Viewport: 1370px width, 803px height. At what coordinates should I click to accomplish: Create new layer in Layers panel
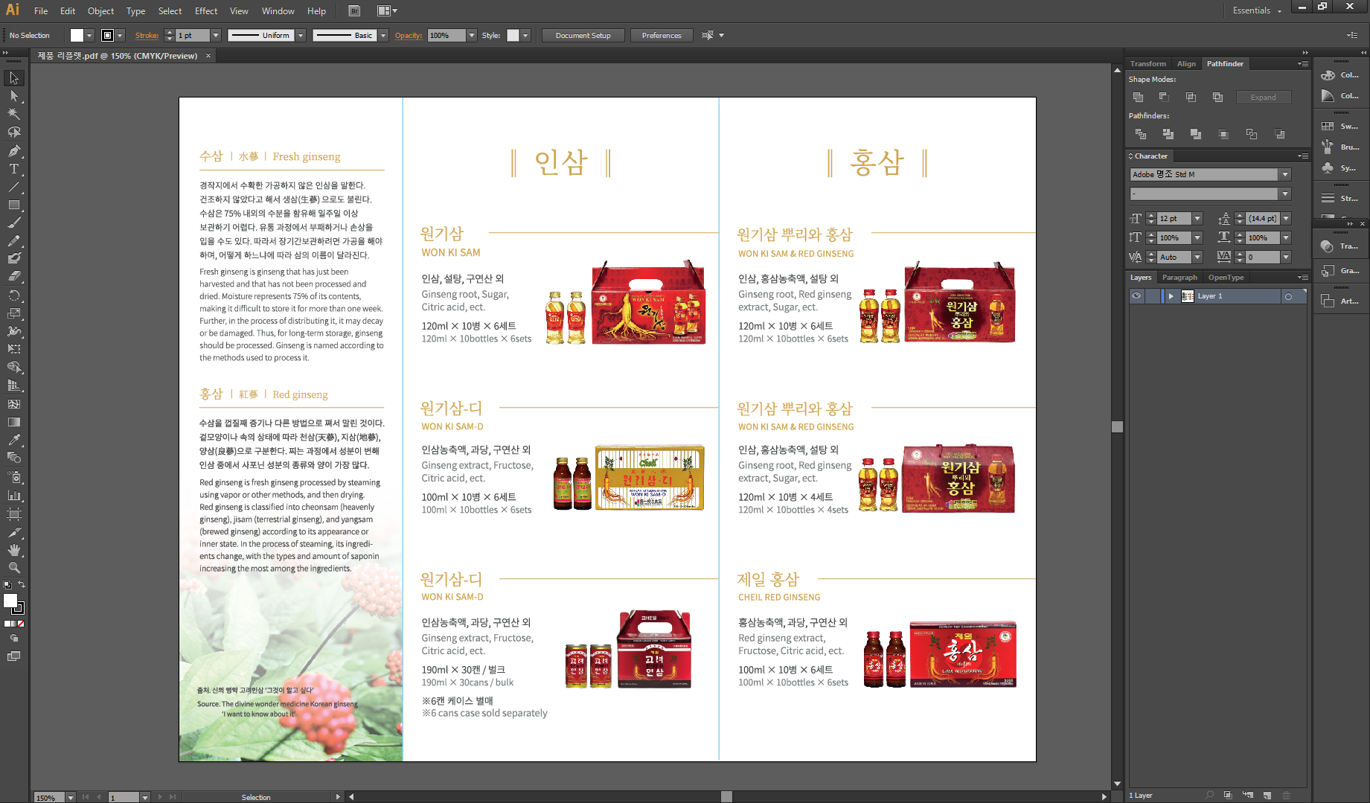(1267, 795)
